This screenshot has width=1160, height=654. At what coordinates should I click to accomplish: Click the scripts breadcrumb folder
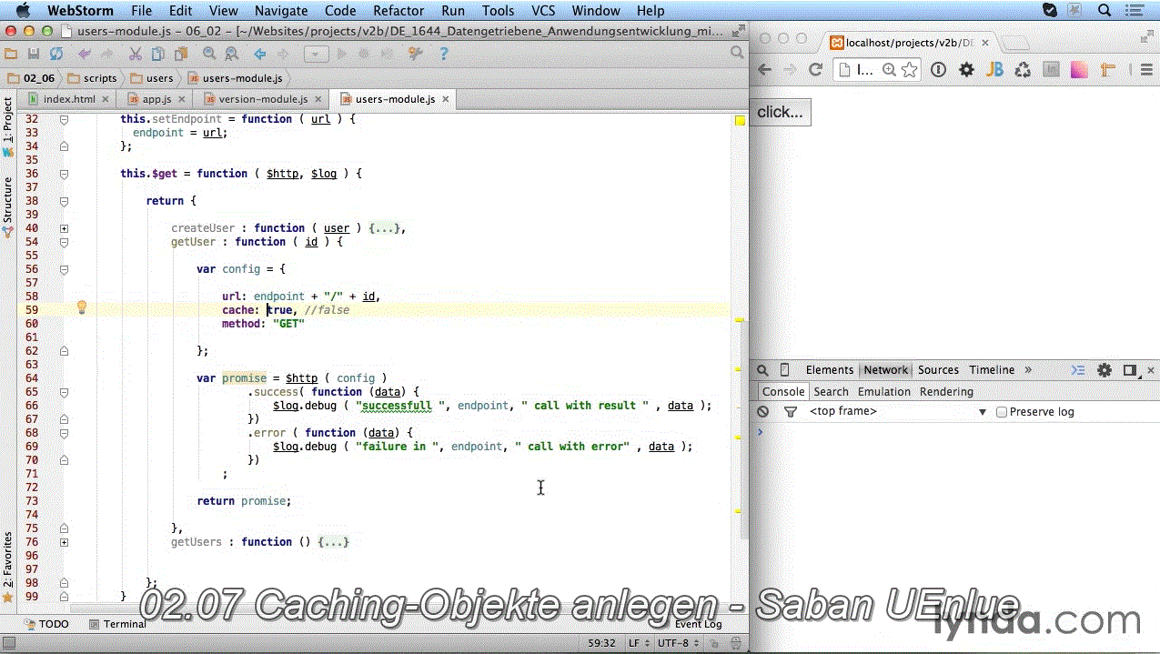pos(93,78)
